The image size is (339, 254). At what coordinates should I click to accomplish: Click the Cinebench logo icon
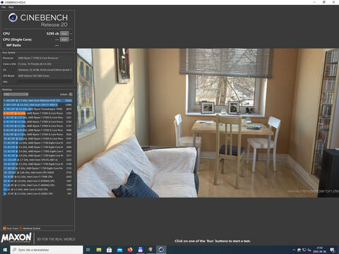tap(13, 18)
